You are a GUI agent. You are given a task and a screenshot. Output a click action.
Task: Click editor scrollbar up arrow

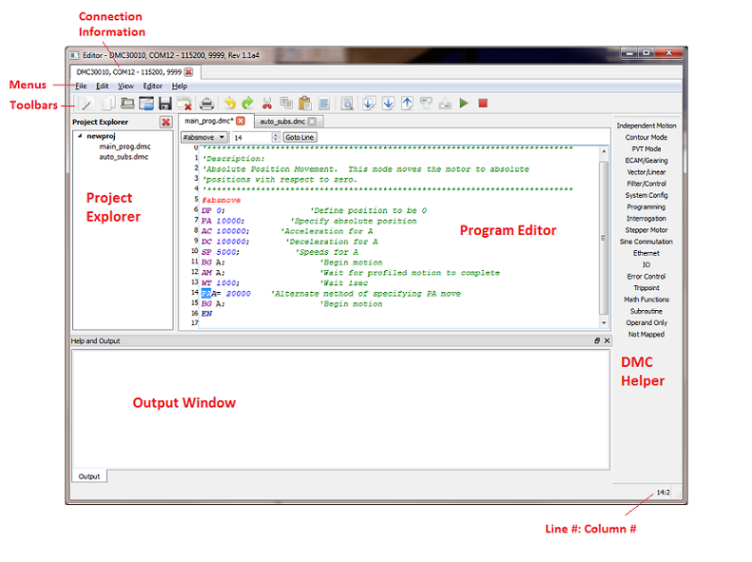[x=604, y=151]
